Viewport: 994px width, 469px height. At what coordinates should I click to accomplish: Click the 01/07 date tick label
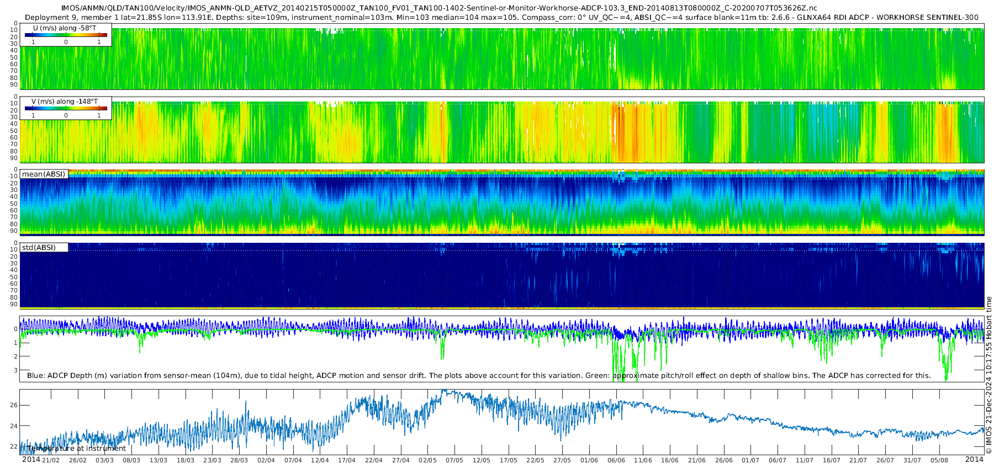tap(750, 460)
